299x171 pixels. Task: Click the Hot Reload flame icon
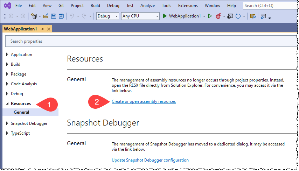point(218,16)
